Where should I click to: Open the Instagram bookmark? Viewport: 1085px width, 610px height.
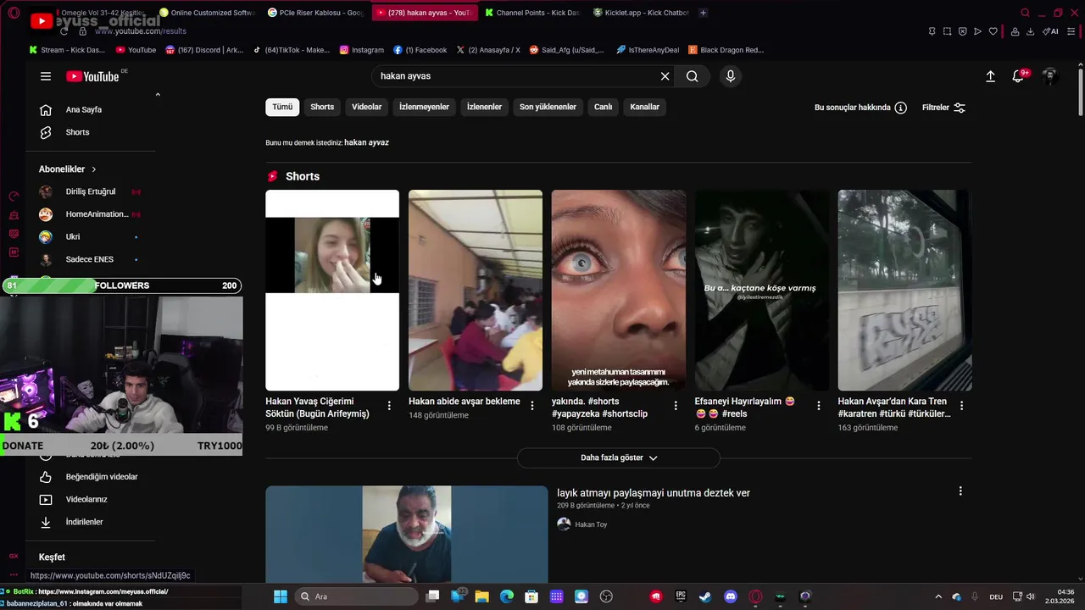click(362, 50)
